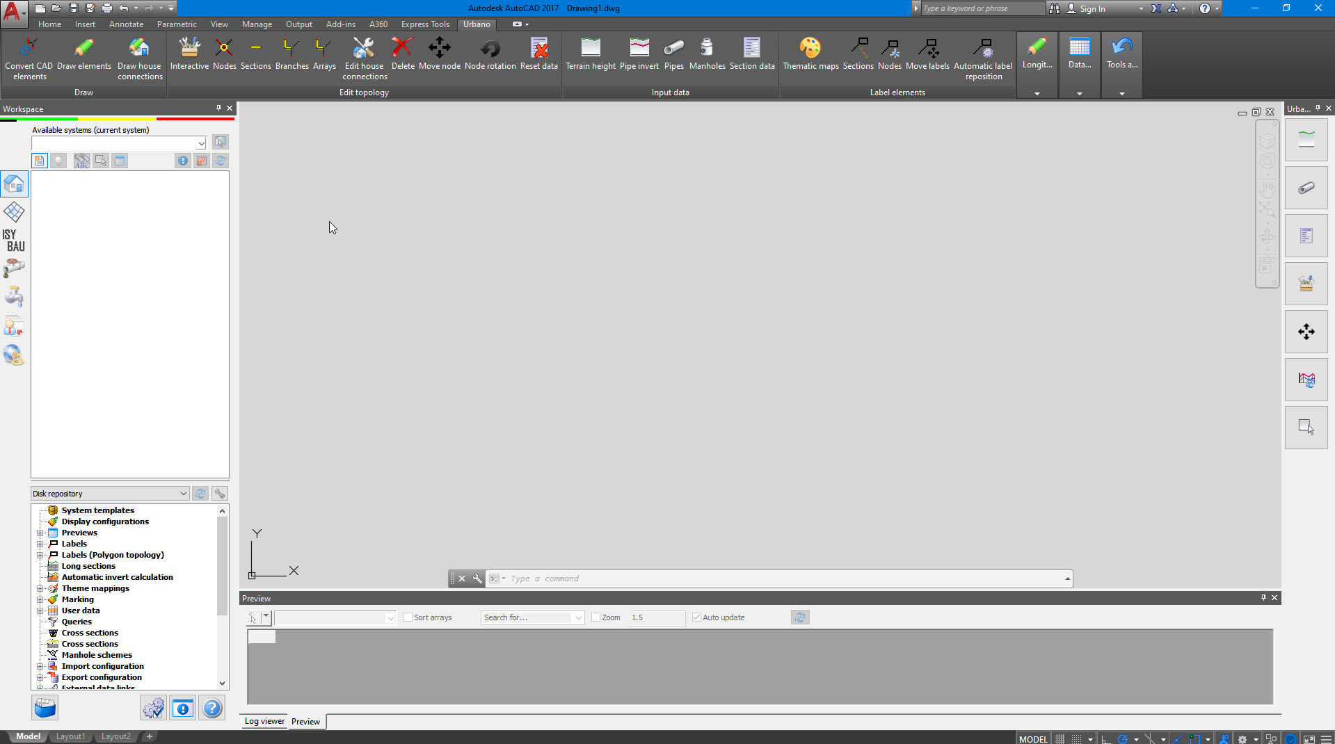The height and width of the screenshot is (744, 1335).
Task: Open Edit house connections tool
Action: click(365, 58)
